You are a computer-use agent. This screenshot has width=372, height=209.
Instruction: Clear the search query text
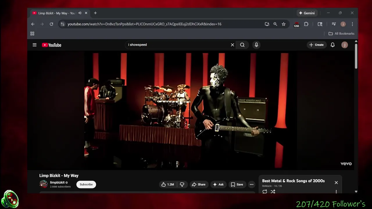pyautogui.click(x=233, y=45)
